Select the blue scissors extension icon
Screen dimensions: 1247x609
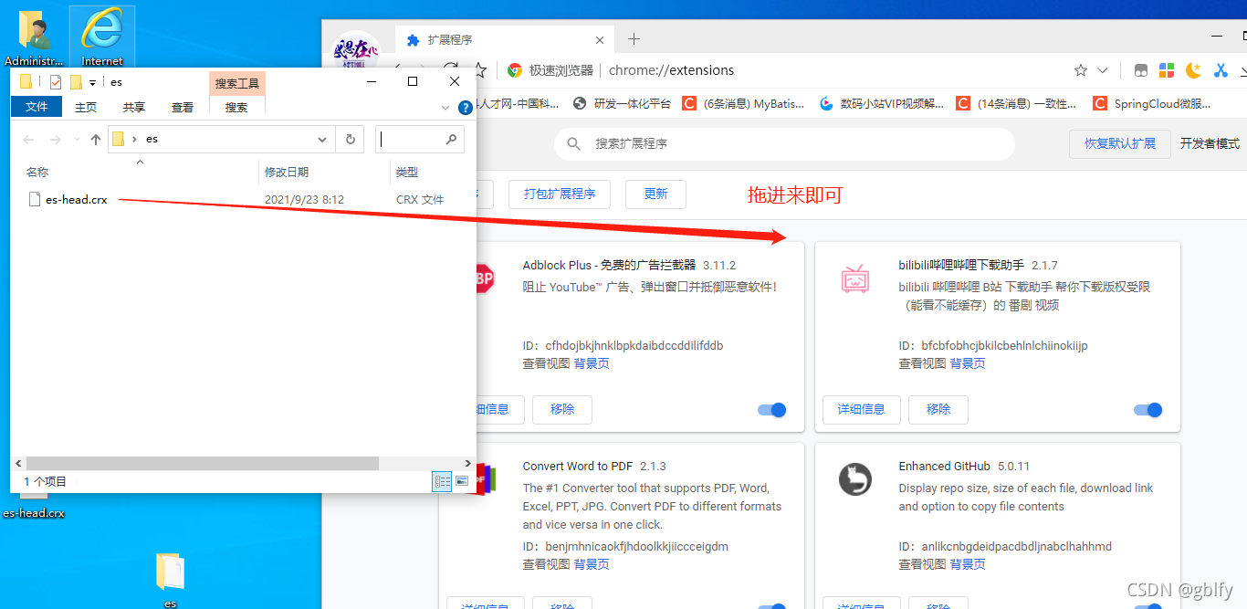[x=1221, y=70]
